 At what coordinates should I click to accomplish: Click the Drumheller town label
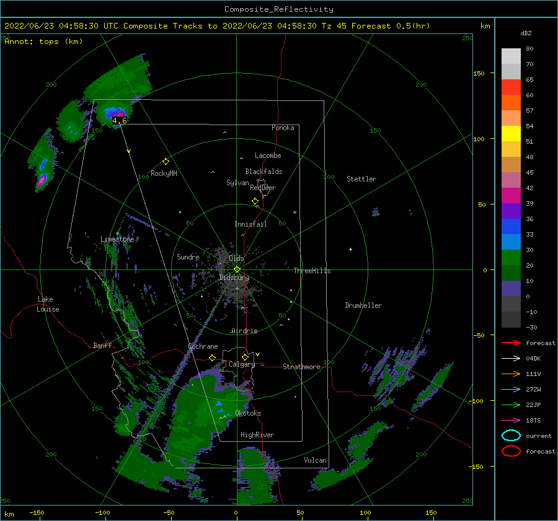pos(363,305)
